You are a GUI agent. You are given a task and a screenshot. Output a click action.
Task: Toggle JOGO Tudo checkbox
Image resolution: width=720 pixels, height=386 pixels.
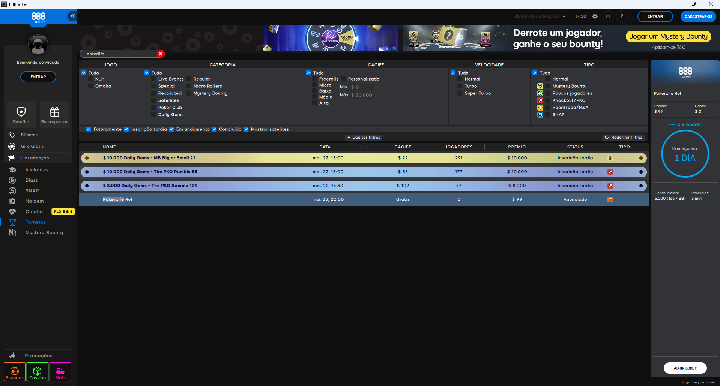[x=84, y=73]
